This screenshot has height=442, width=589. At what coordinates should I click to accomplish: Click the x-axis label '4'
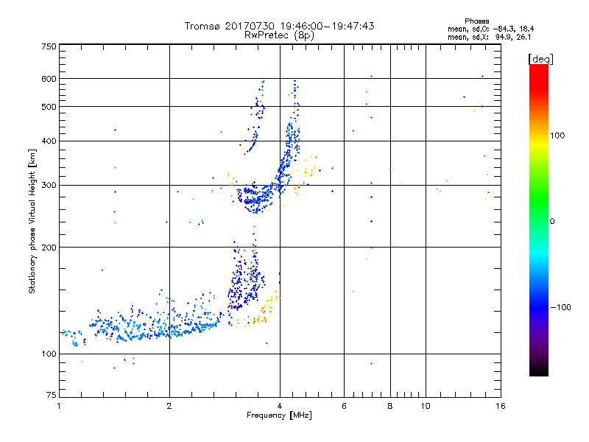click(x=280, y=406)
